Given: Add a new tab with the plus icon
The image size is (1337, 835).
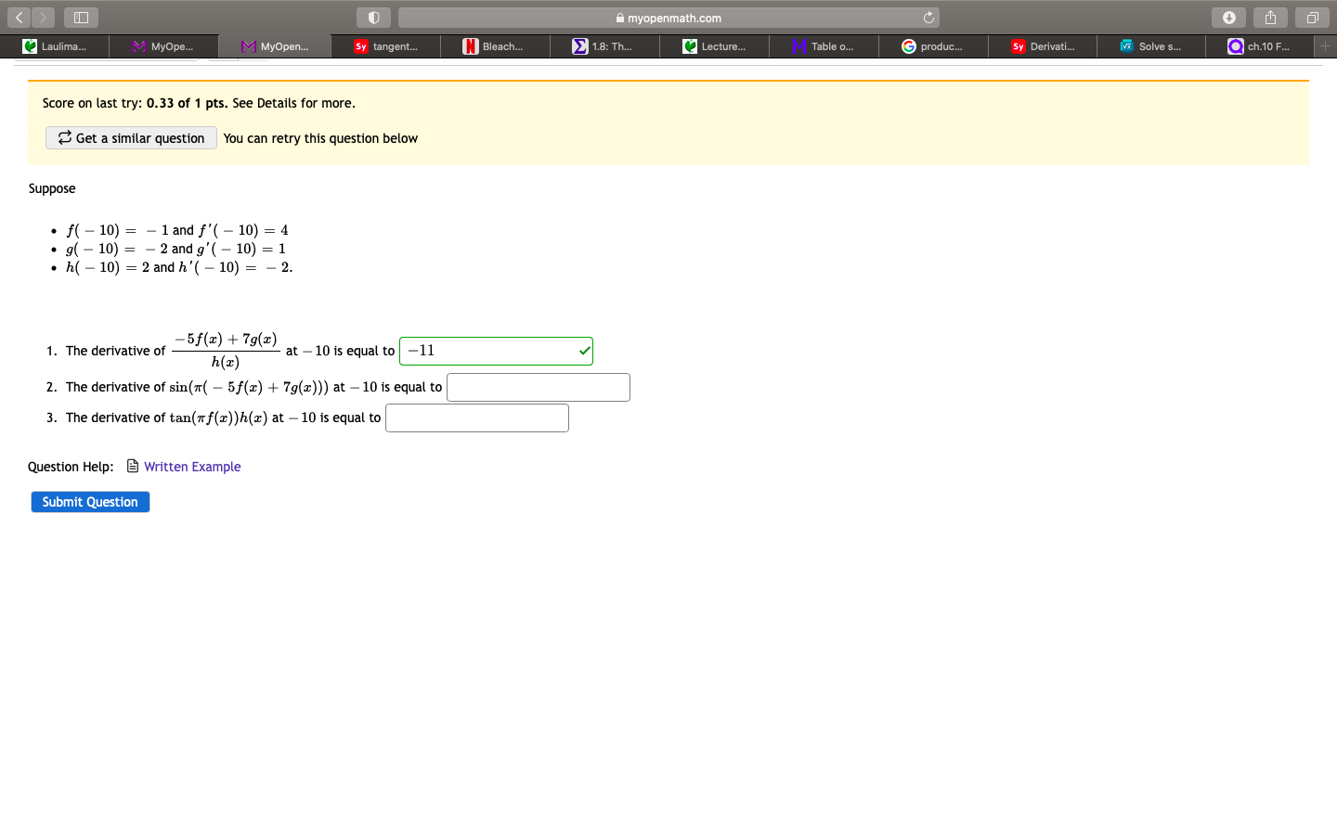Looking at the screenshot, I should point(1326,46).
